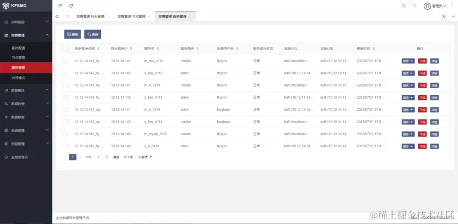The image size is (458, 224).
Task: Sort by the 服务角色 column
Action: (x=198, y=49)
